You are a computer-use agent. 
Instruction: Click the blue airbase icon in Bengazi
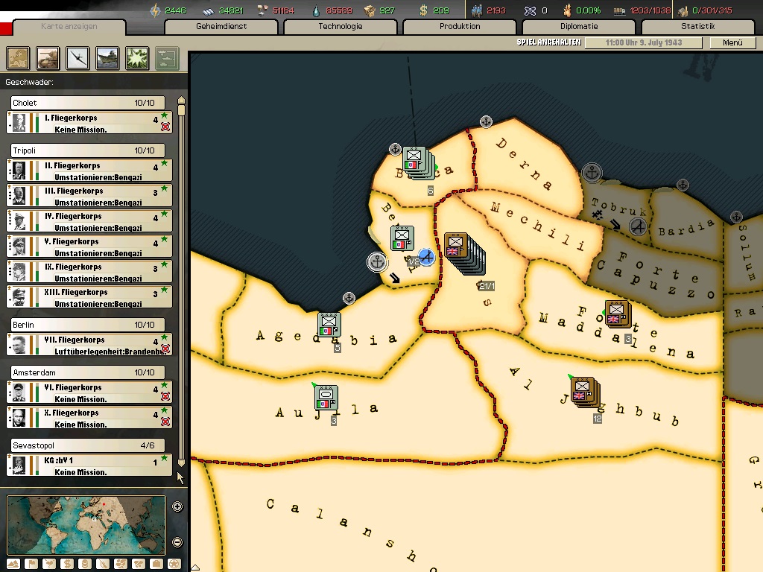(x=426, y=257)
